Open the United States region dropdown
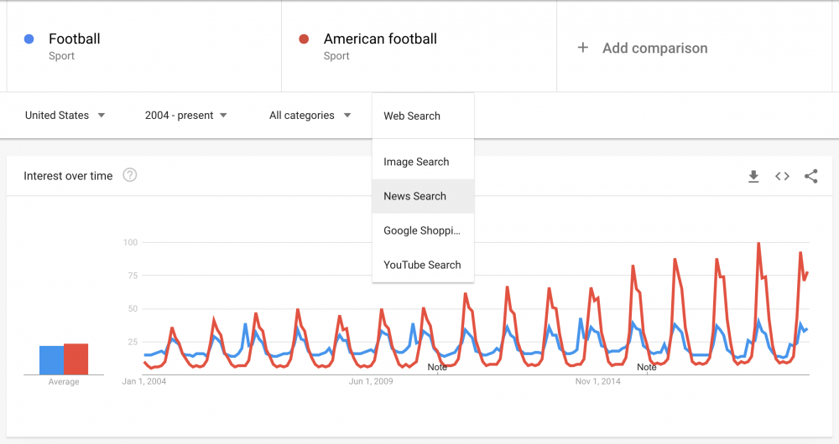 click(x=65, y=116)
